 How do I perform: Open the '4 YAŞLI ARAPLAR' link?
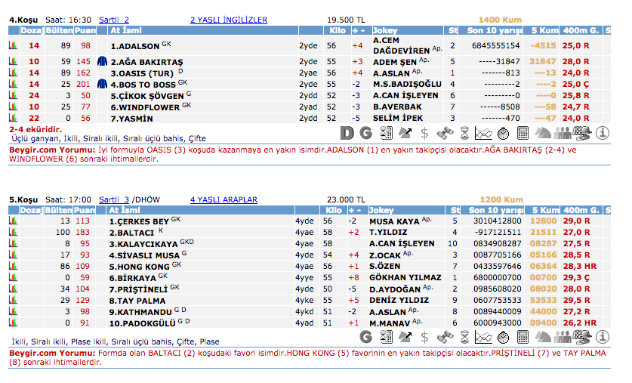[x=224, y=199]
